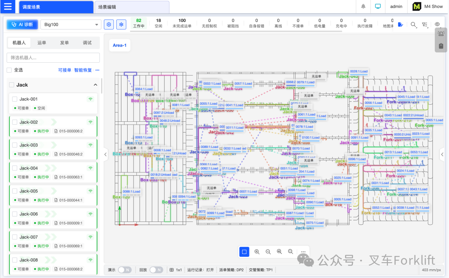Click the zoom in magnifier

257,252
